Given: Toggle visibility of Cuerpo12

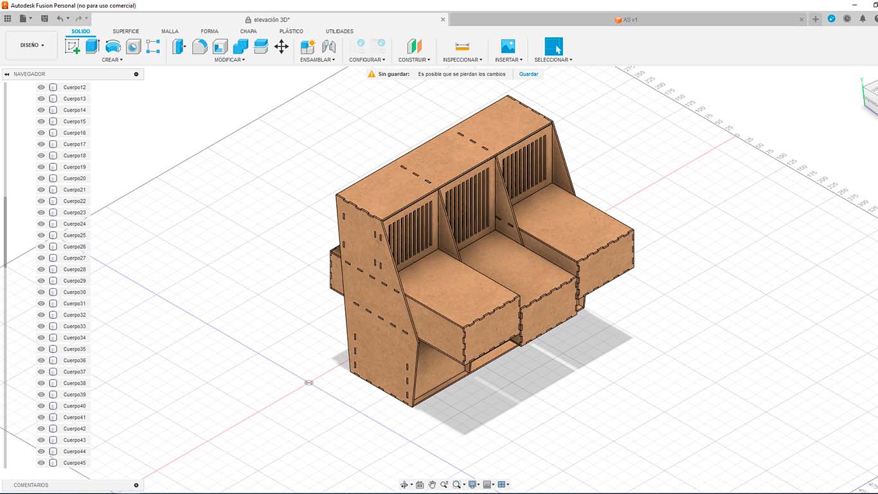Looking at the screenshot, I should tap(41, 87).
